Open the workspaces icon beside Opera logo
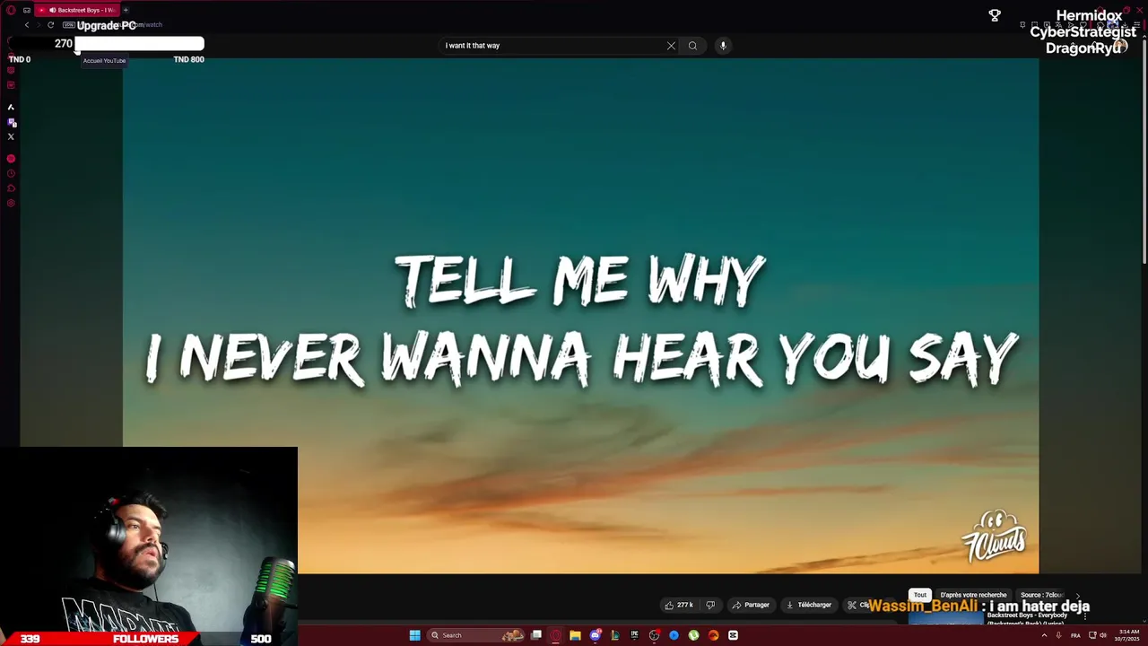 [x=27, y=10]
